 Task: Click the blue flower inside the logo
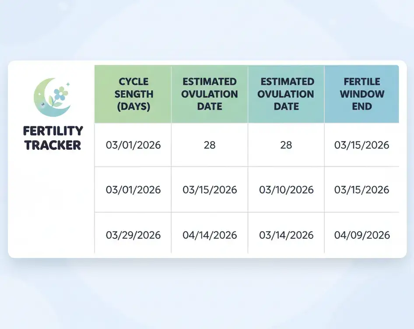pyautogui.click(x=60, y=94)
